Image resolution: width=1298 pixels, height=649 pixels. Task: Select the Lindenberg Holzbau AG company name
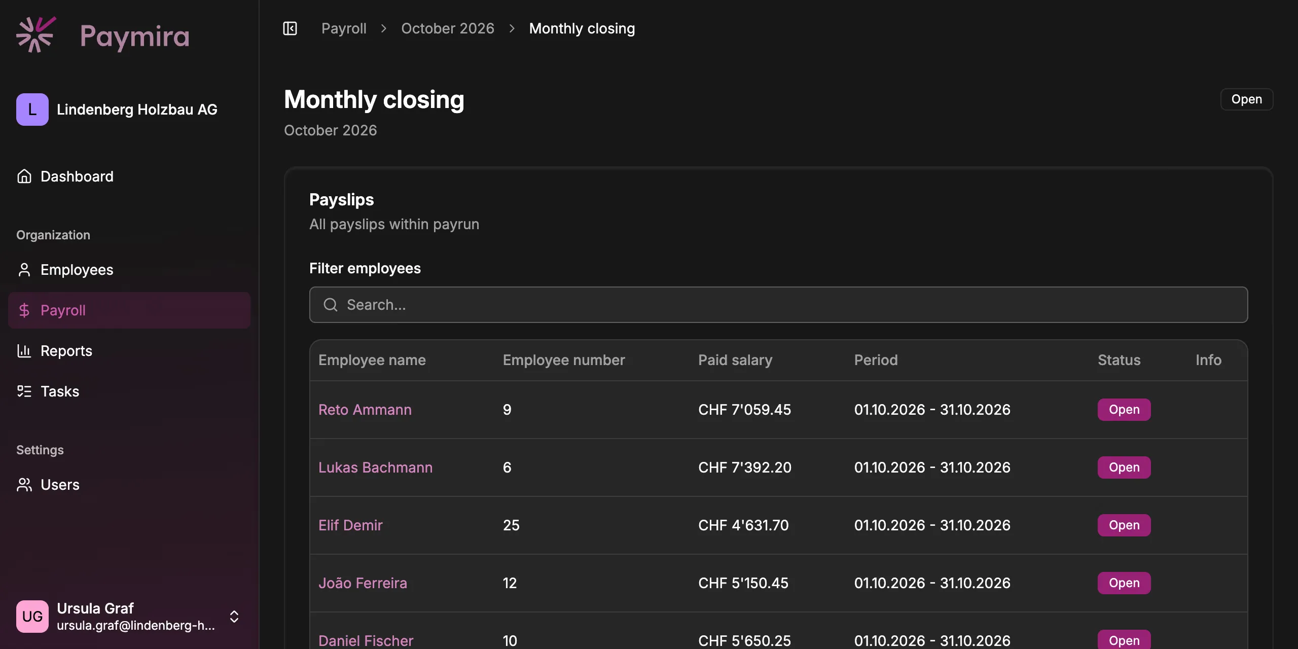[x=137, y=110]
